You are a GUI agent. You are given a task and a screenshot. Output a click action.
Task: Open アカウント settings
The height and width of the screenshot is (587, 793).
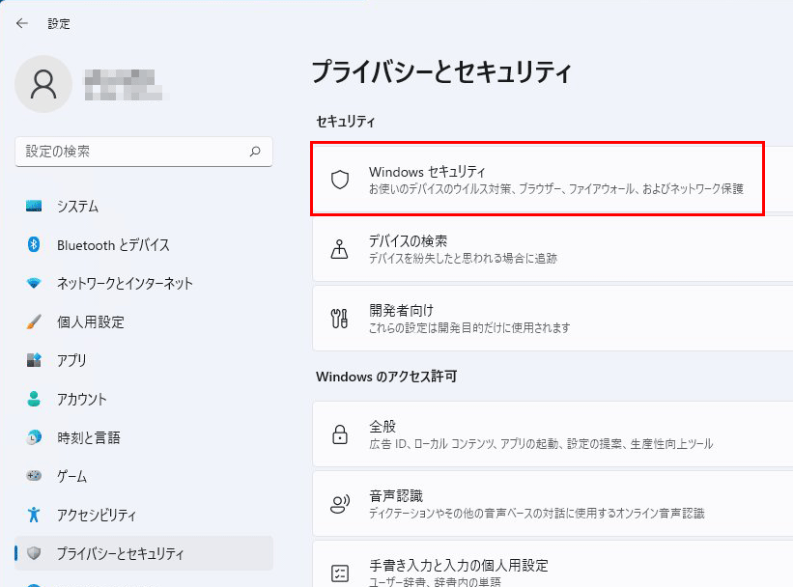pos(144,399)
